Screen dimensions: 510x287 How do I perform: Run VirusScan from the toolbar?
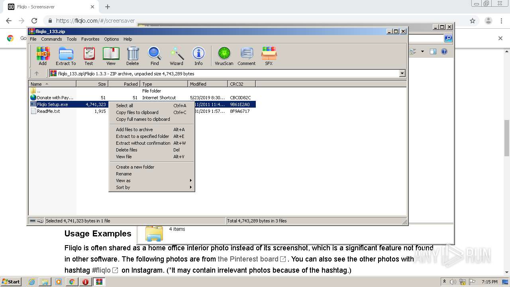tap(224, 56)
